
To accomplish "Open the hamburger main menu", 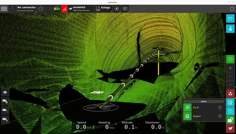I will tap(4, 9).
